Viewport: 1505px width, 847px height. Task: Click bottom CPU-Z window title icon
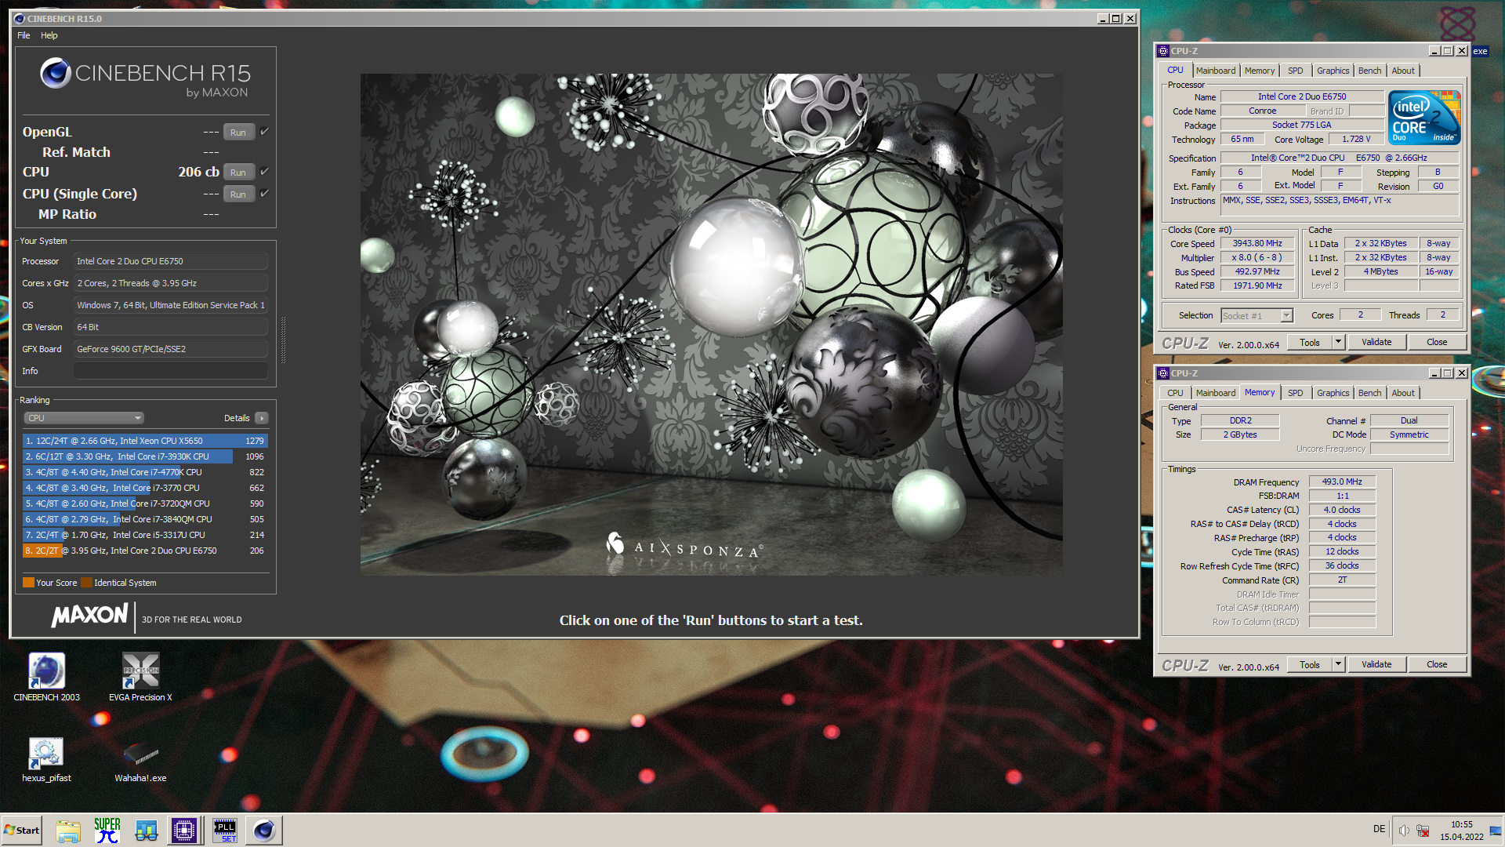(x=1163, y=373)
